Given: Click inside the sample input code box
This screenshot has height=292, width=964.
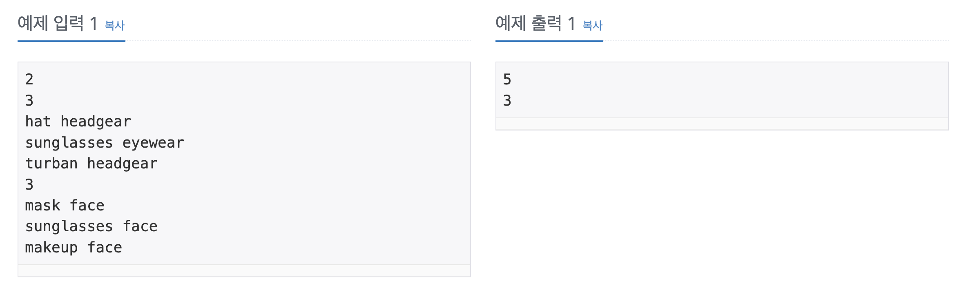Looking at the screenshot, I should (x=245, y=163).
